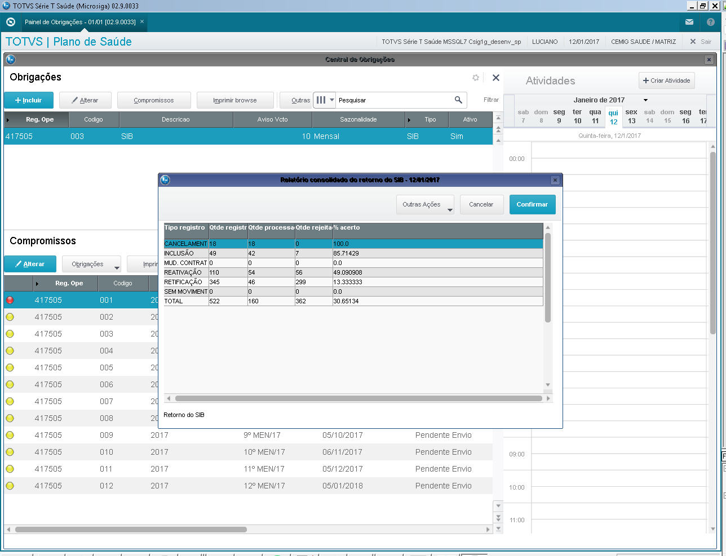Sort by Sazonalidade column header

(x=358, y=119)
